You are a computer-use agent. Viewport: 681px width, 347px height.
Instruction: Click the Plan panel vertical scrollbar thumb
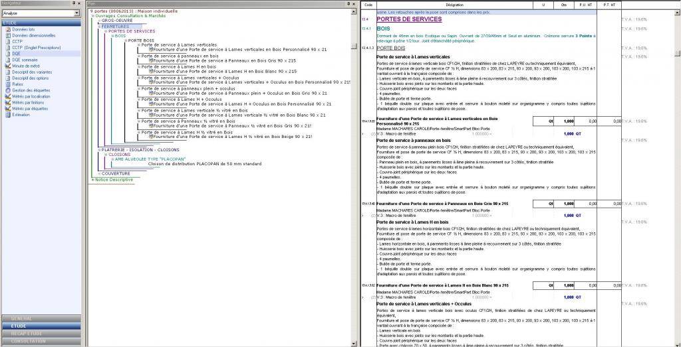(354, 46)
